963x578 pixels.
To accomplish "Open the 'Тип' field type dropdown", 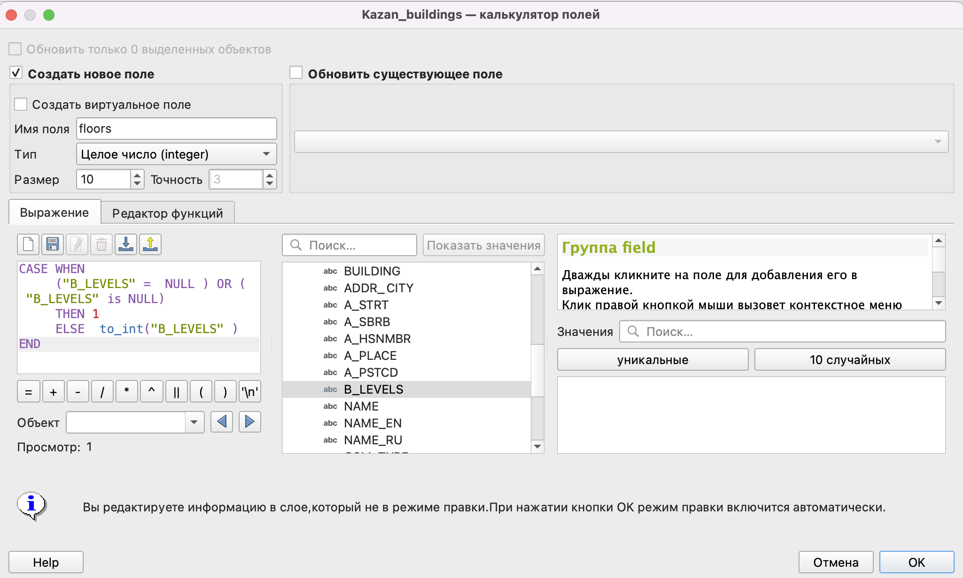I will pos(176,154).
